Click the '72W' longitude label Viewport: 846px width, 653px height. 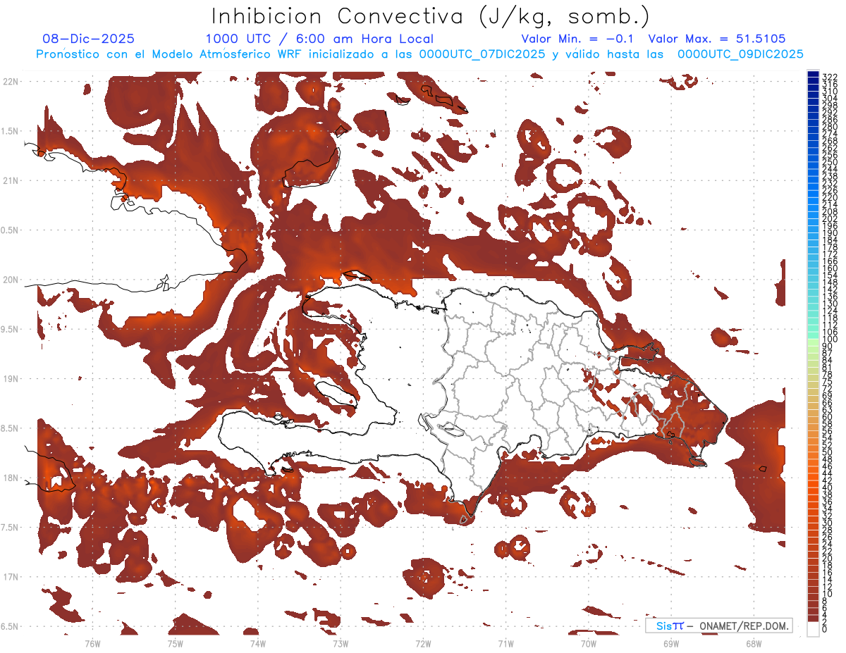click(x=423, y=643)
